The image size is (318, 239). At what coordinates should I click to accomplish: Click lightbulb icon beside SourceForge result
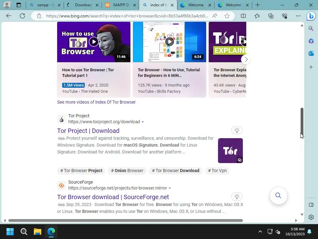pos(237,197)
